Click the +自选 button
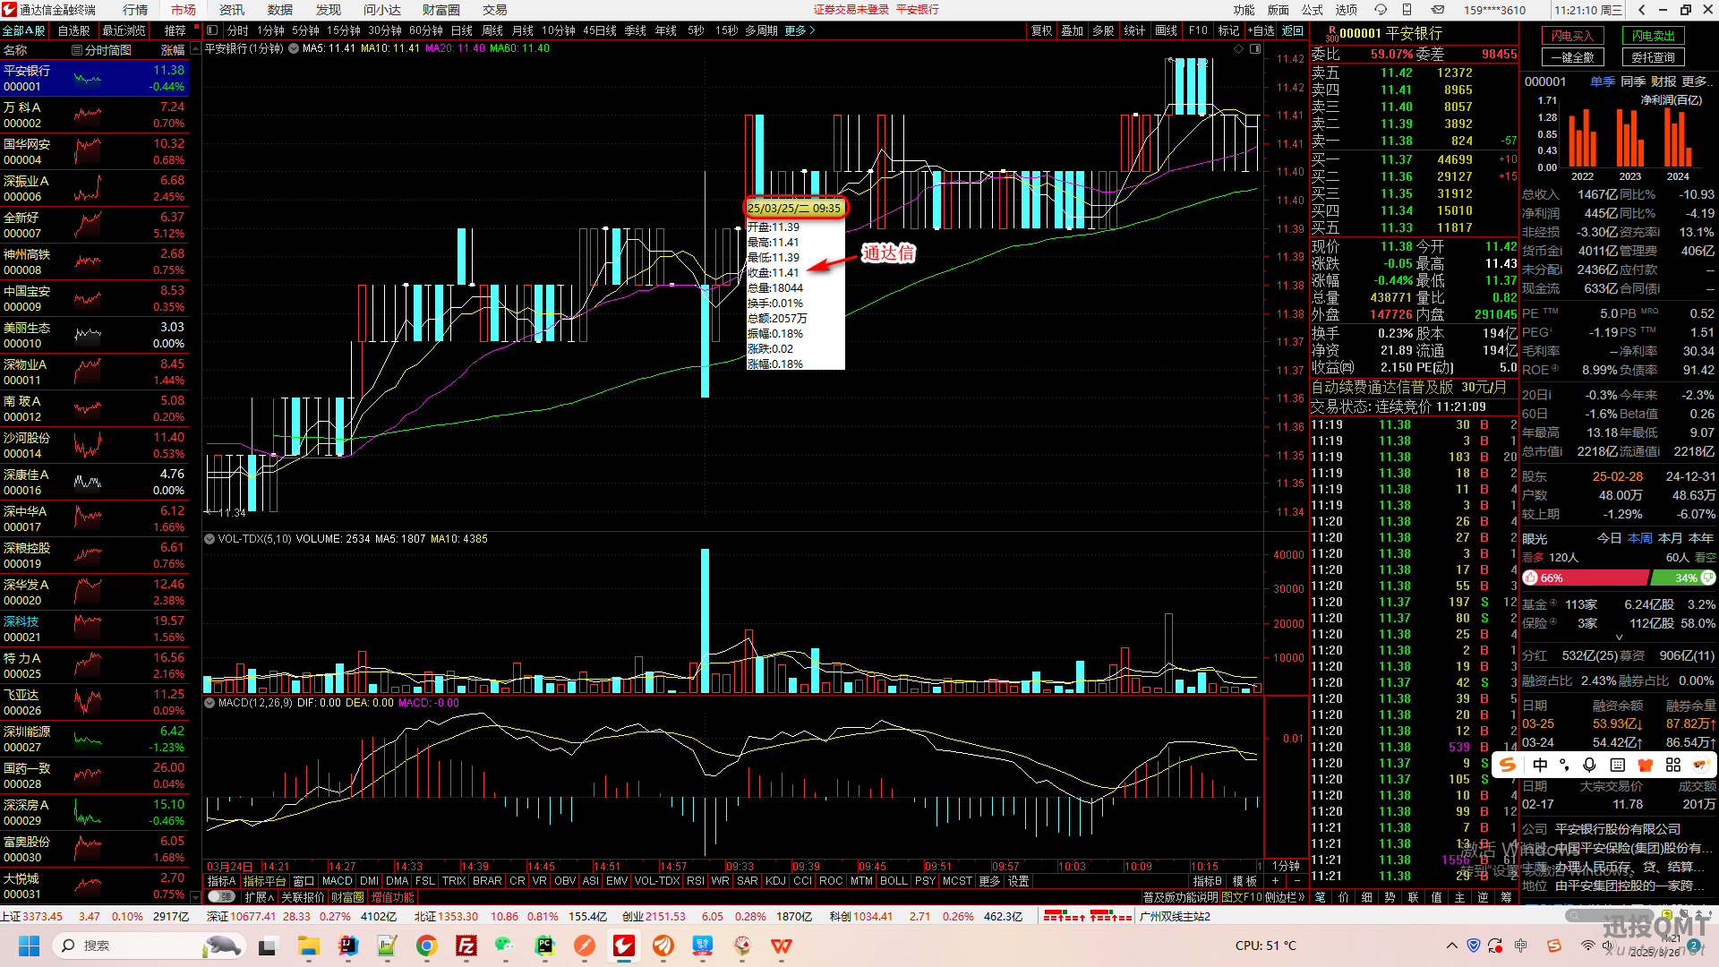Viewport: 1719px width, 967px height. point(1261,30)
